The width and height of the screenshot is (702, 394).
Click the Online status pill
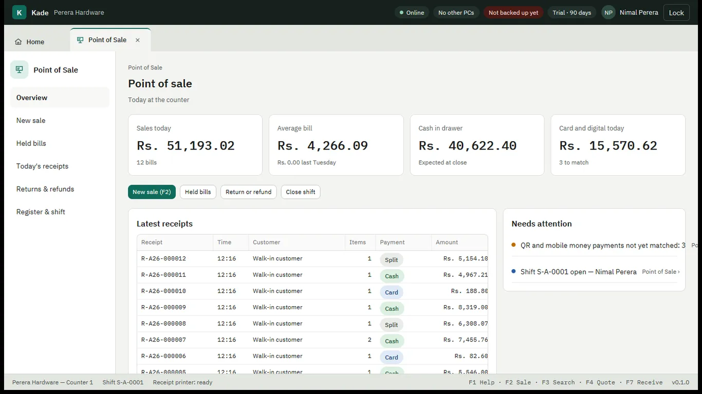(x=412, y=12)
